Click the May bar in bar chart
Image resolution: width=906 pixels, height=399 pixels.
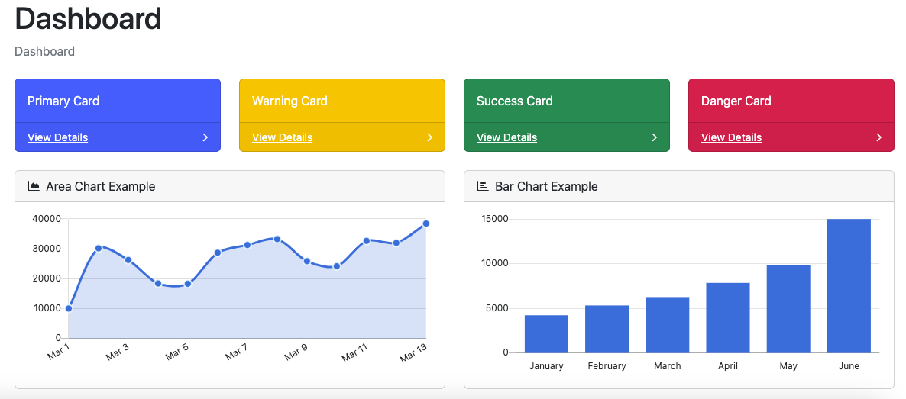pos(788,309)
